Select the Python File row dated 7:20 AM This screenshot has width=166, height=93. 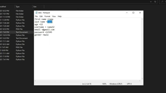coord(17,26)
